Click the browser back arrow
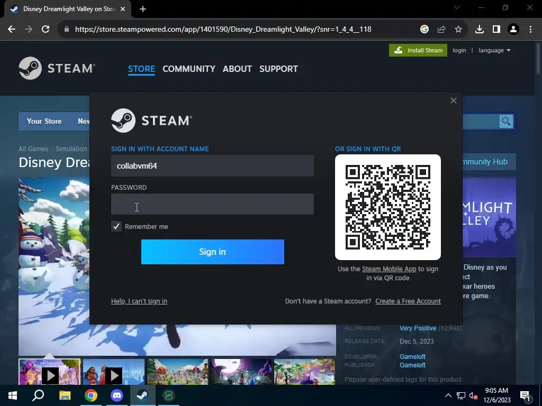 tap(12, 30)
